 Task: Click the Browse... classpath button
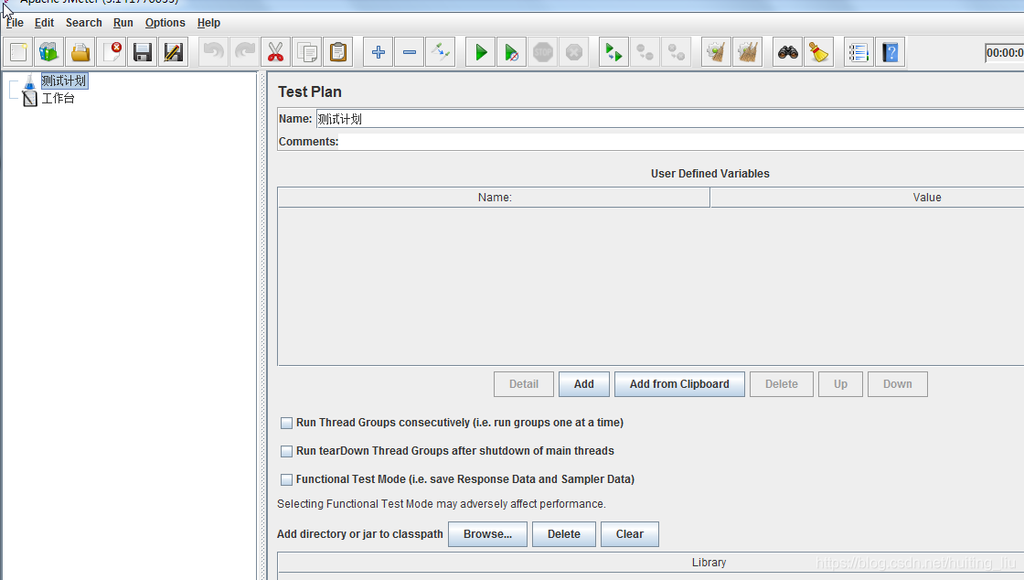[488, 534]
